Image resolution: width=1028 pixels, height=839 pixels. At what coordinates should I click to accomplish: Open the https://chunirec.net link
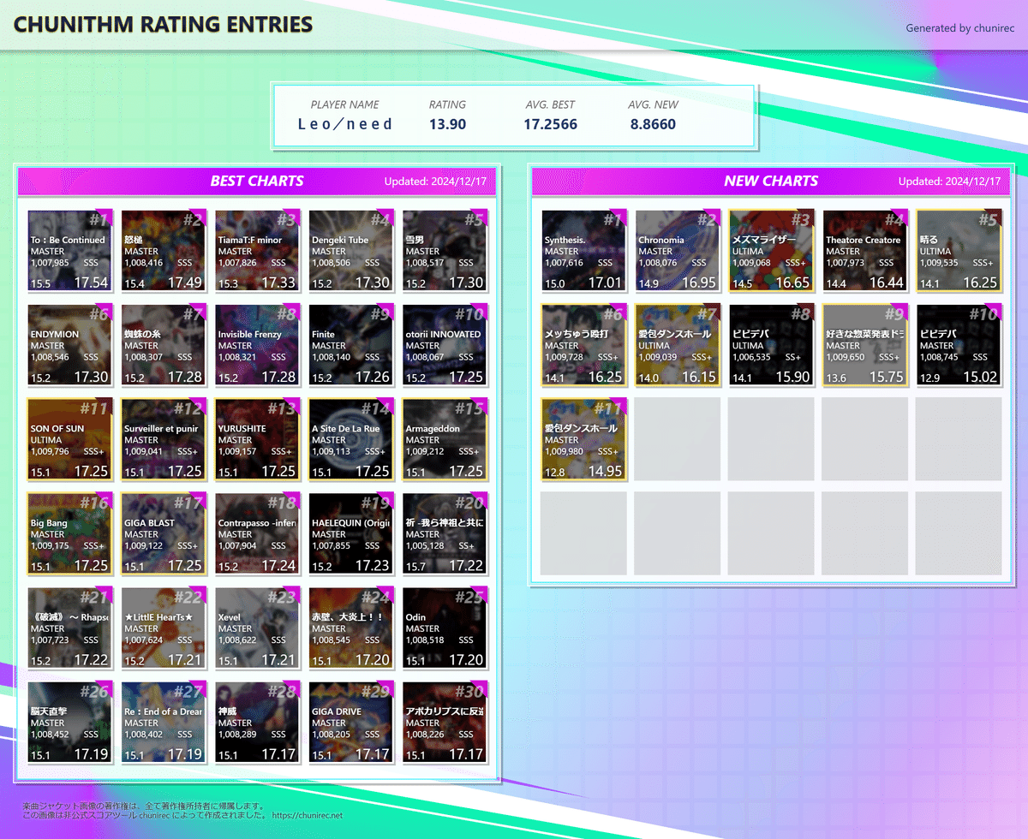click(x=308, y=816)
